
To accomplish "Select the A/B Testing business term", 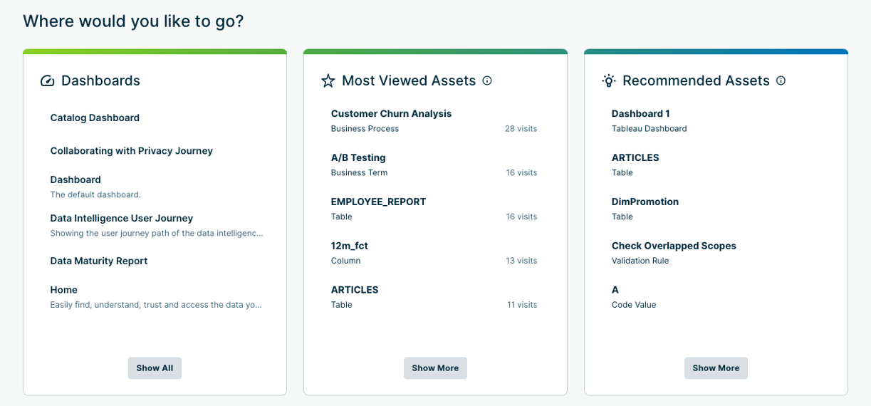I will tap(358, 158).
